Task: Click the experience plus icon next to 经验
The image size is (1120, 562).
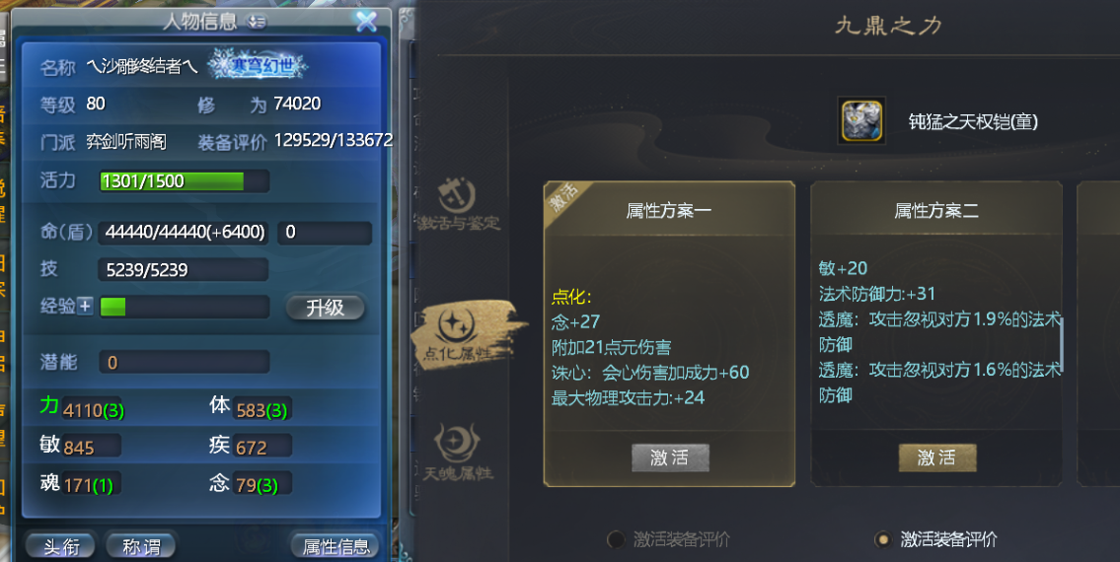Action: 85,306
